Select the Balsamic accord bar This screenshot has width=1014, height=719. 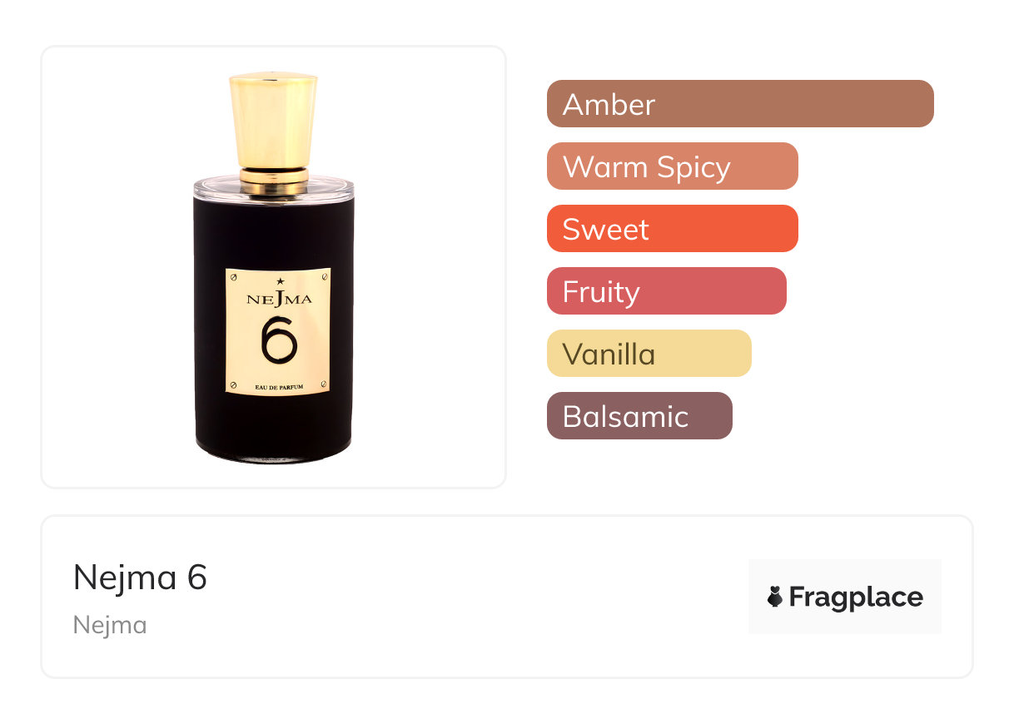pos(639,415)
